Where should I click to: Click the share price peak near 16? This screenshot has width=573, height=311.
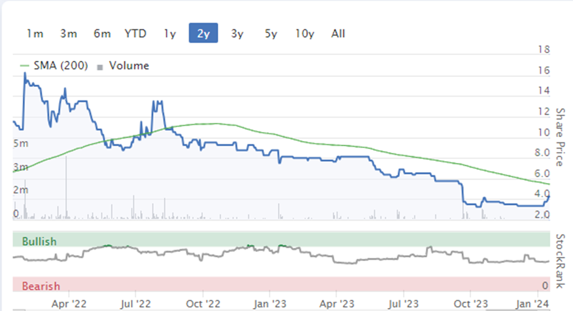click(x=25, y=74)
